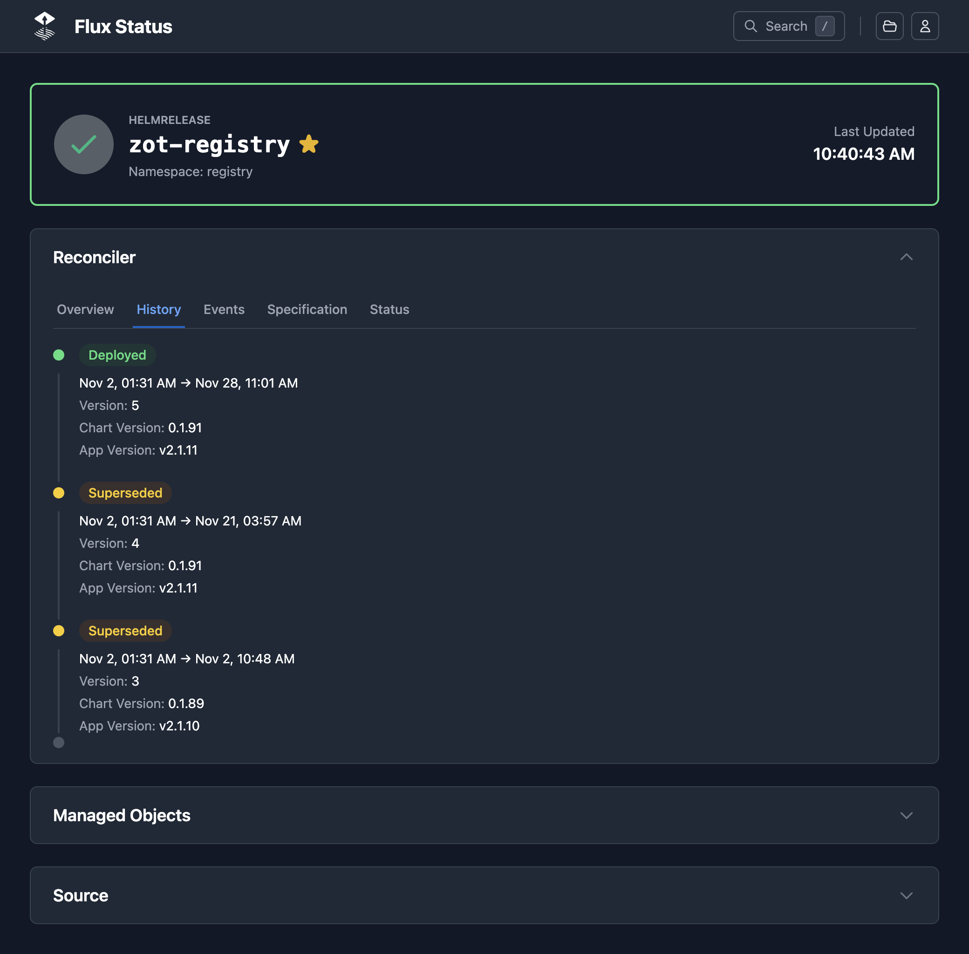The image size is (969, 954).
Task: Open the user profile icon button
Action: coord(924,26)
